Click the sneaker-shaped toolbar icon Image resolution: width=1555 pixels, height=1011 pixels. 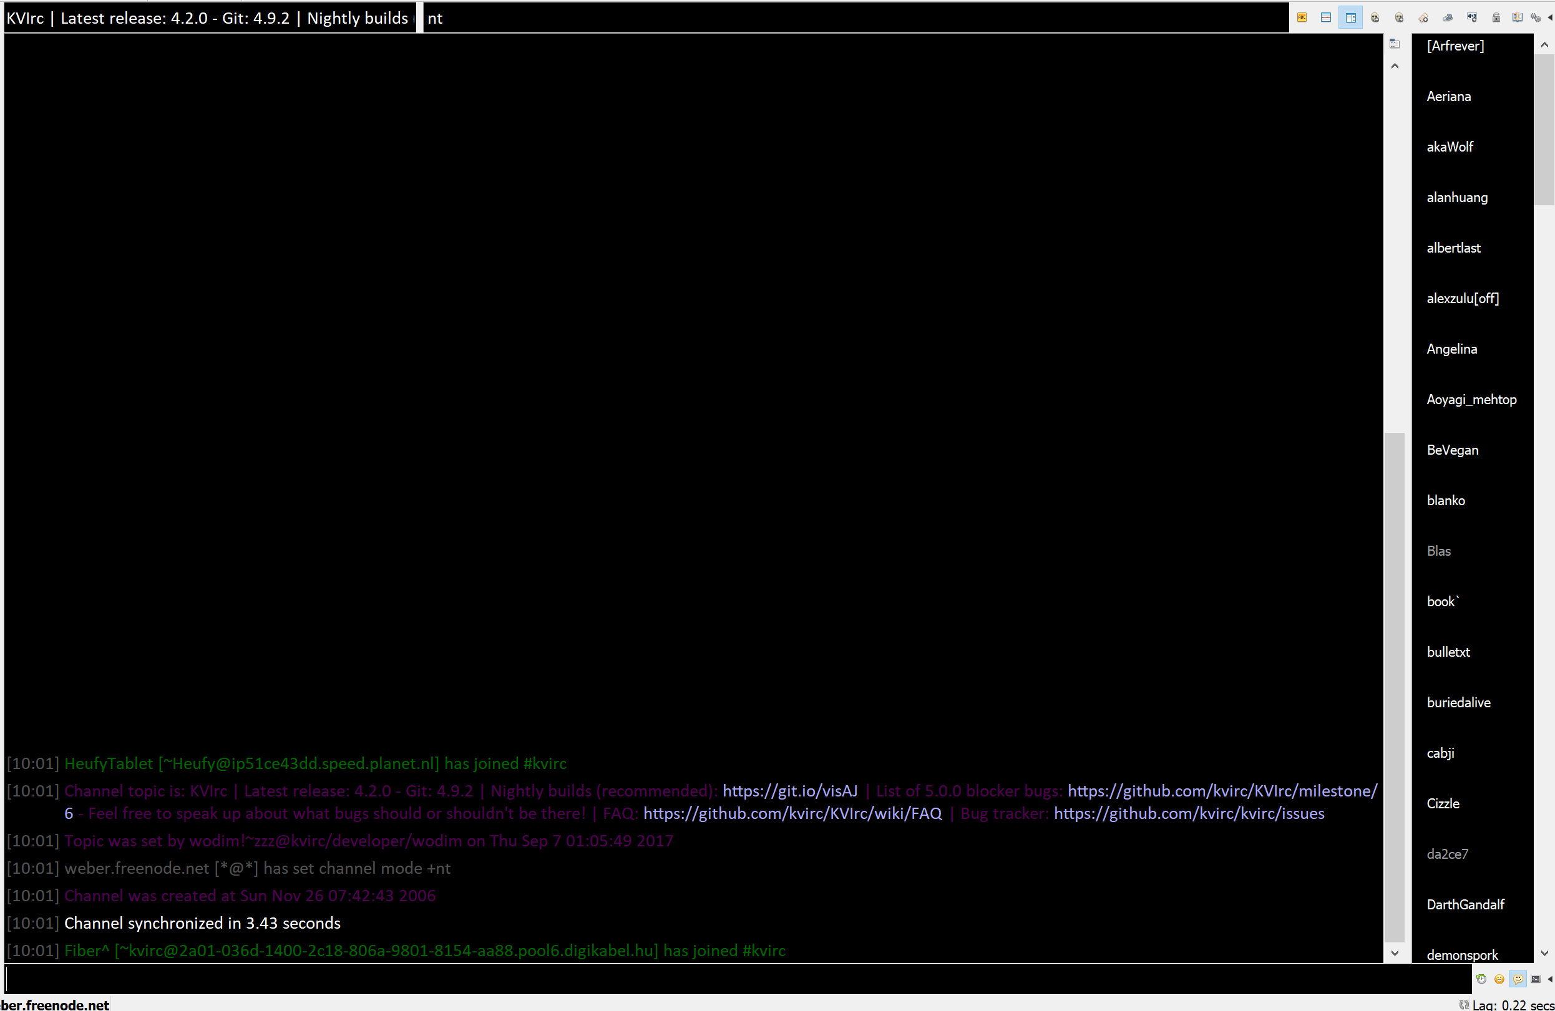1448,17
